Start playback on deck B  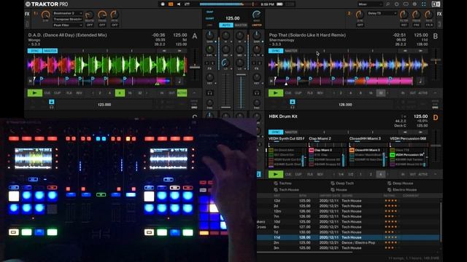(x=276, y=93)
